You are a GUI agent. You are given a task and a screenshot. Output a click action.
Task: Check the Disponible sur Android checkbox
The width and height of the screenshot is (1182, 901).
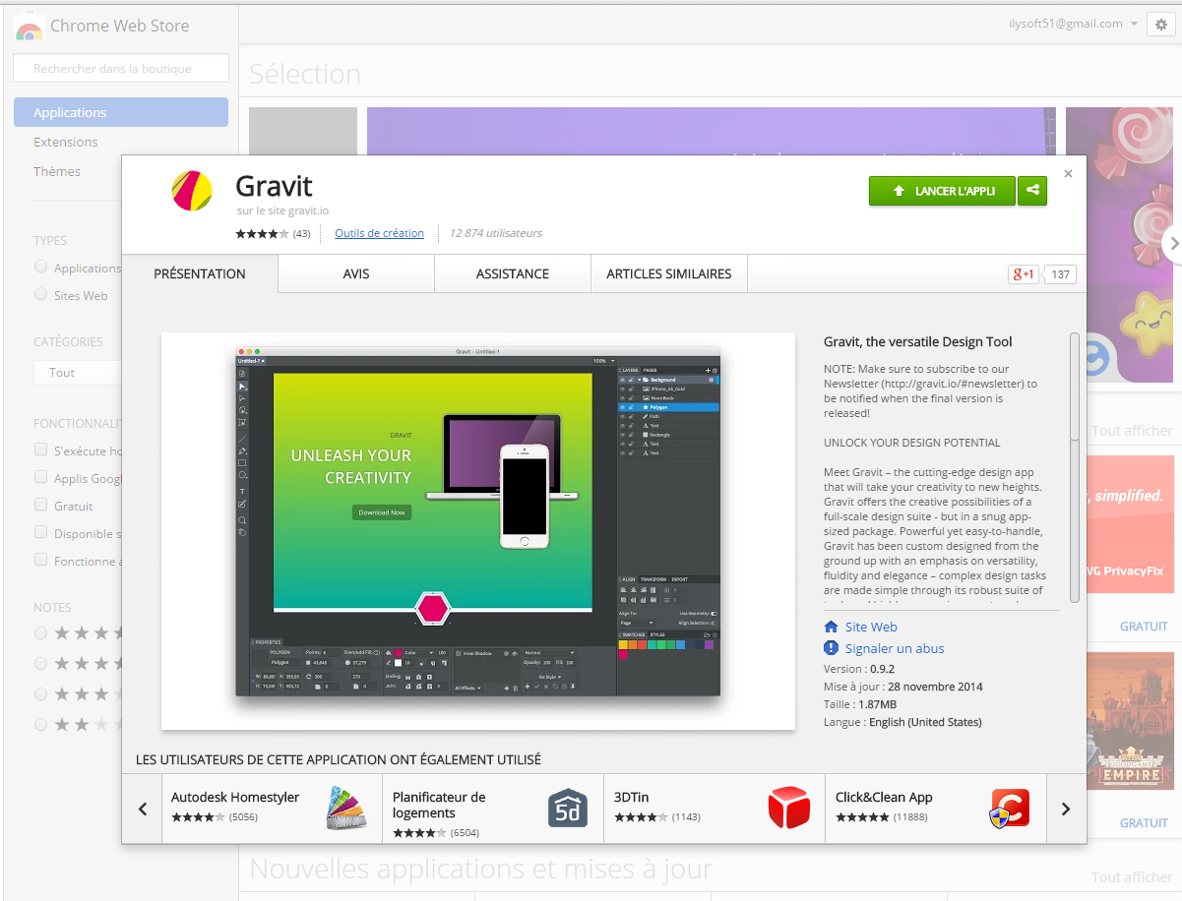coord(40,532)
